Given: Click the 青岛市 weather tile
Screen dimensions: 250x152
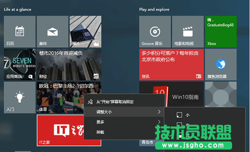Looking at the screenshot, I should click(147, 142).
